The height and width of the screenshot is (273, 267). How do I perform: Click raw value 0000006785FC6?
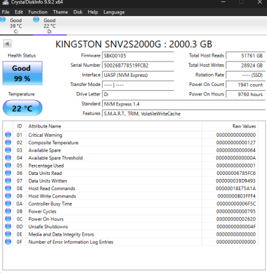point(236,173)
